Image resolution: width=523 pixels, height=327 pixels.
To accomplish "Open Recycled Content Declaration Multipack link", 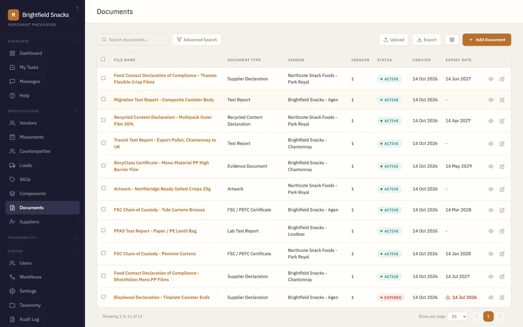I will [x=163, y=121].
